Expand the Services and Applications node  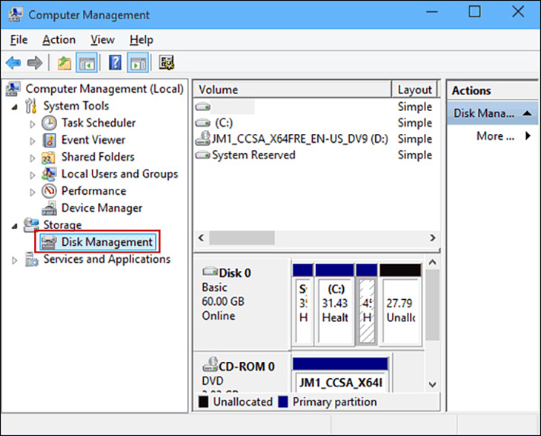point(14,260)
